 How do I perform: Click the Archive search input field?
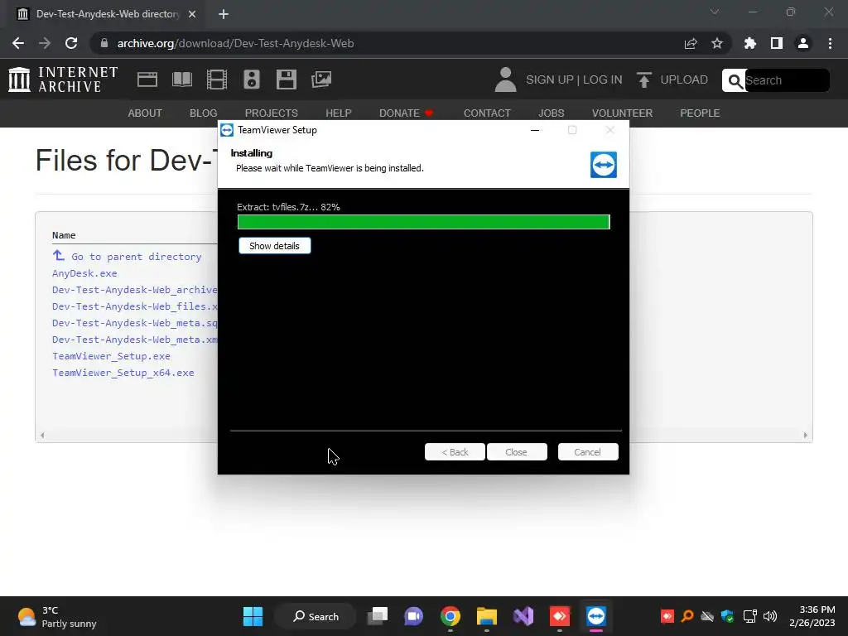click(x=787, y=80)
